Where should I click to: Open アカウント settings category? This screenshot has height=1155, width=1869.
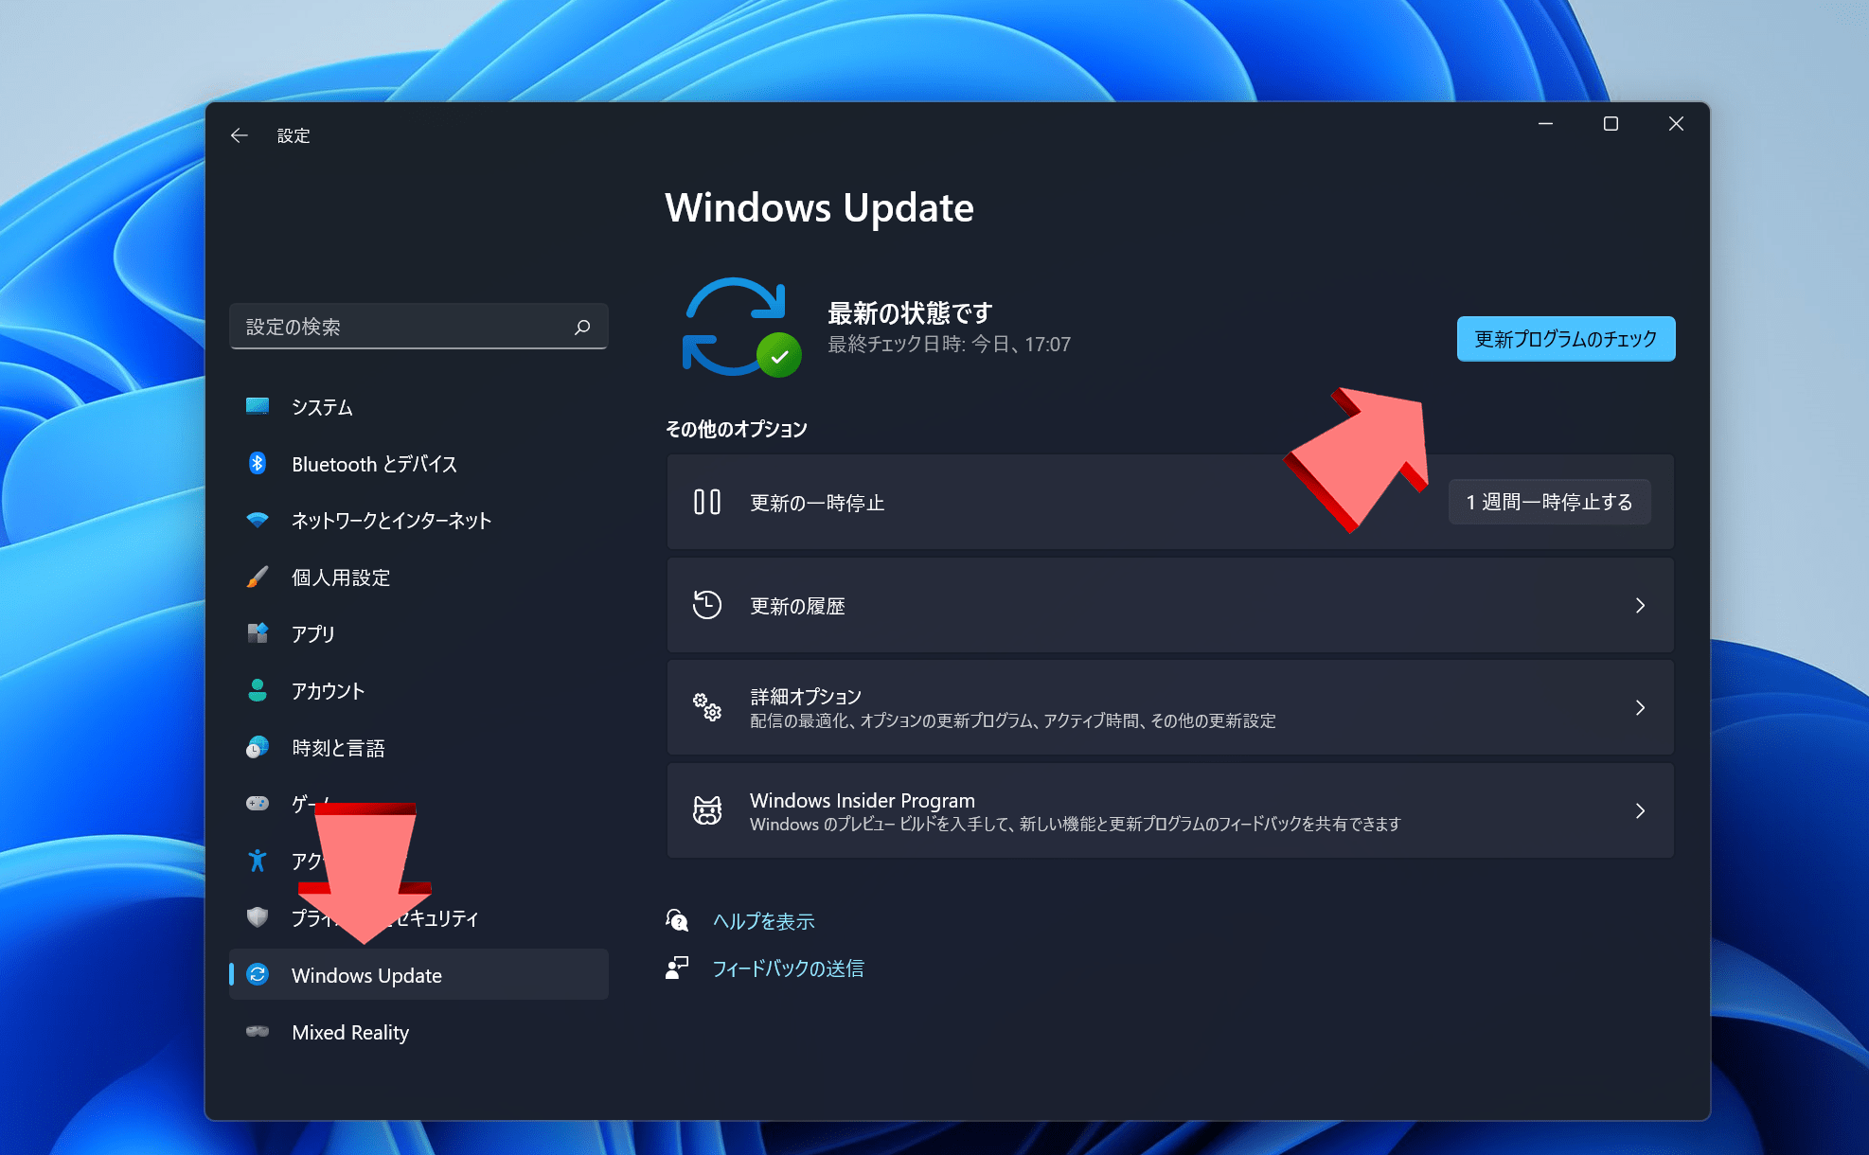click(418, 690)
